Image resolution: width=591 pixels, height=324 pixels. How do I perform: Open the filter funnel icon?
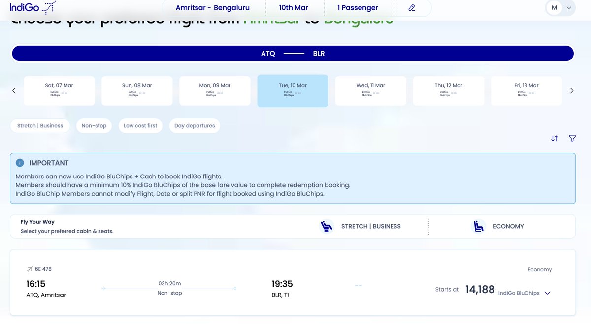(572, 139)
